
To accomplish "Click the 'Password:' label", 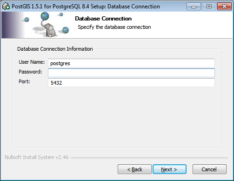I will [30, 72].
